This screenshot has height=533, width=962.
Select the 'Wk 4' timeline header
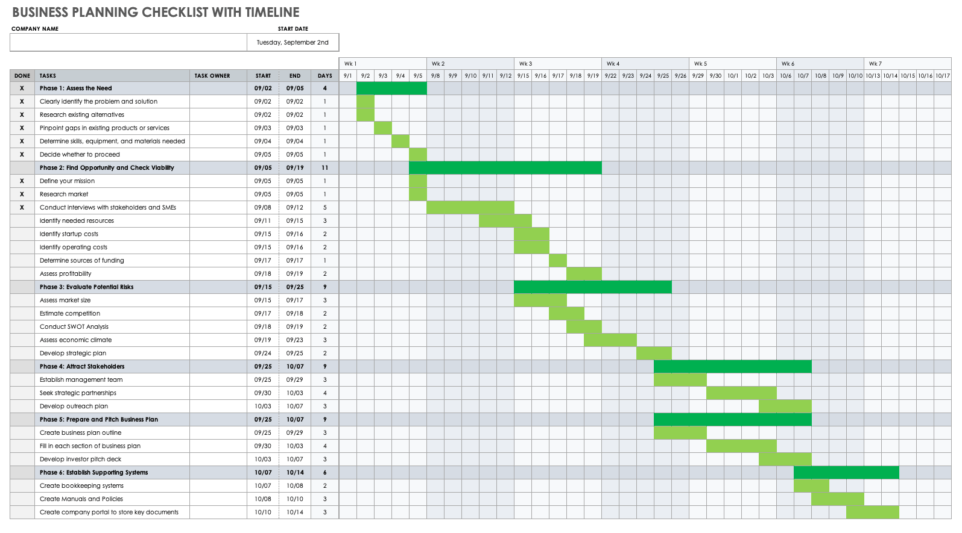coord(645,64)
